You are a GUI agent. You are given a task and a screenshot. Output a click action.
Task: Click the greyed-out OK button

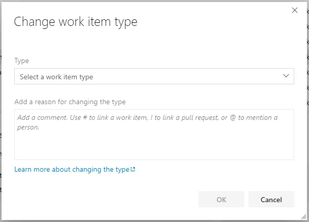221,200
